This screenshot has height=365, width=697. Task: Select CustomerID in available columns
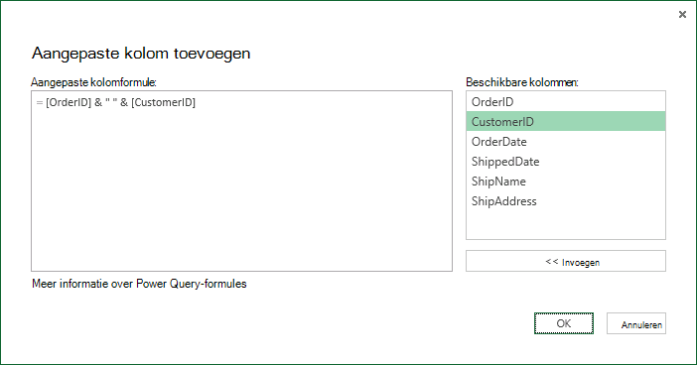565,121
